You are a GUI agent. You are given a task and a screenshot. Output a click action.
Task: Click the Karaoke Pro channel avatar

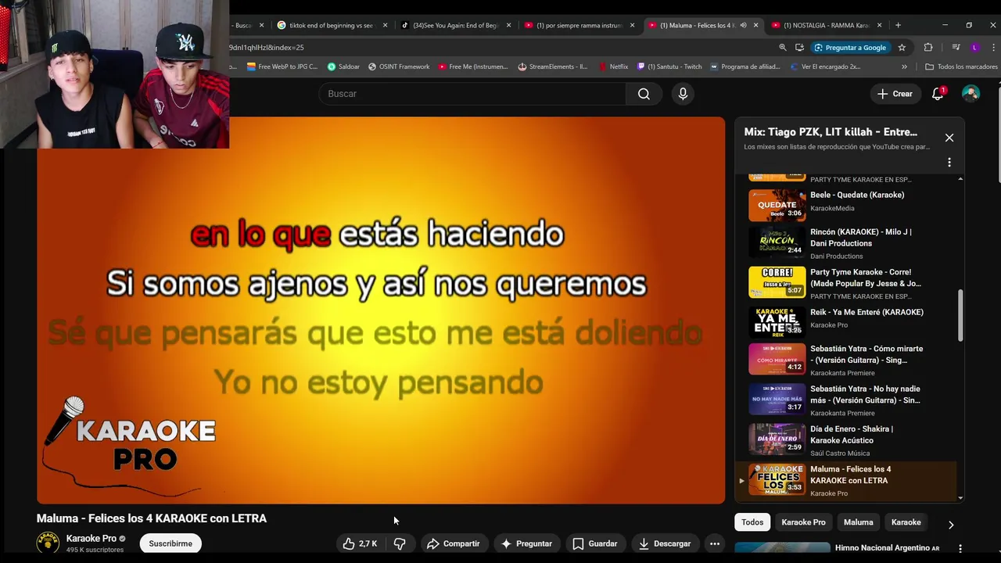click(48, 543)
